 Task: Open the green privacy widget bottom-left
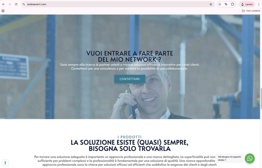5,163
